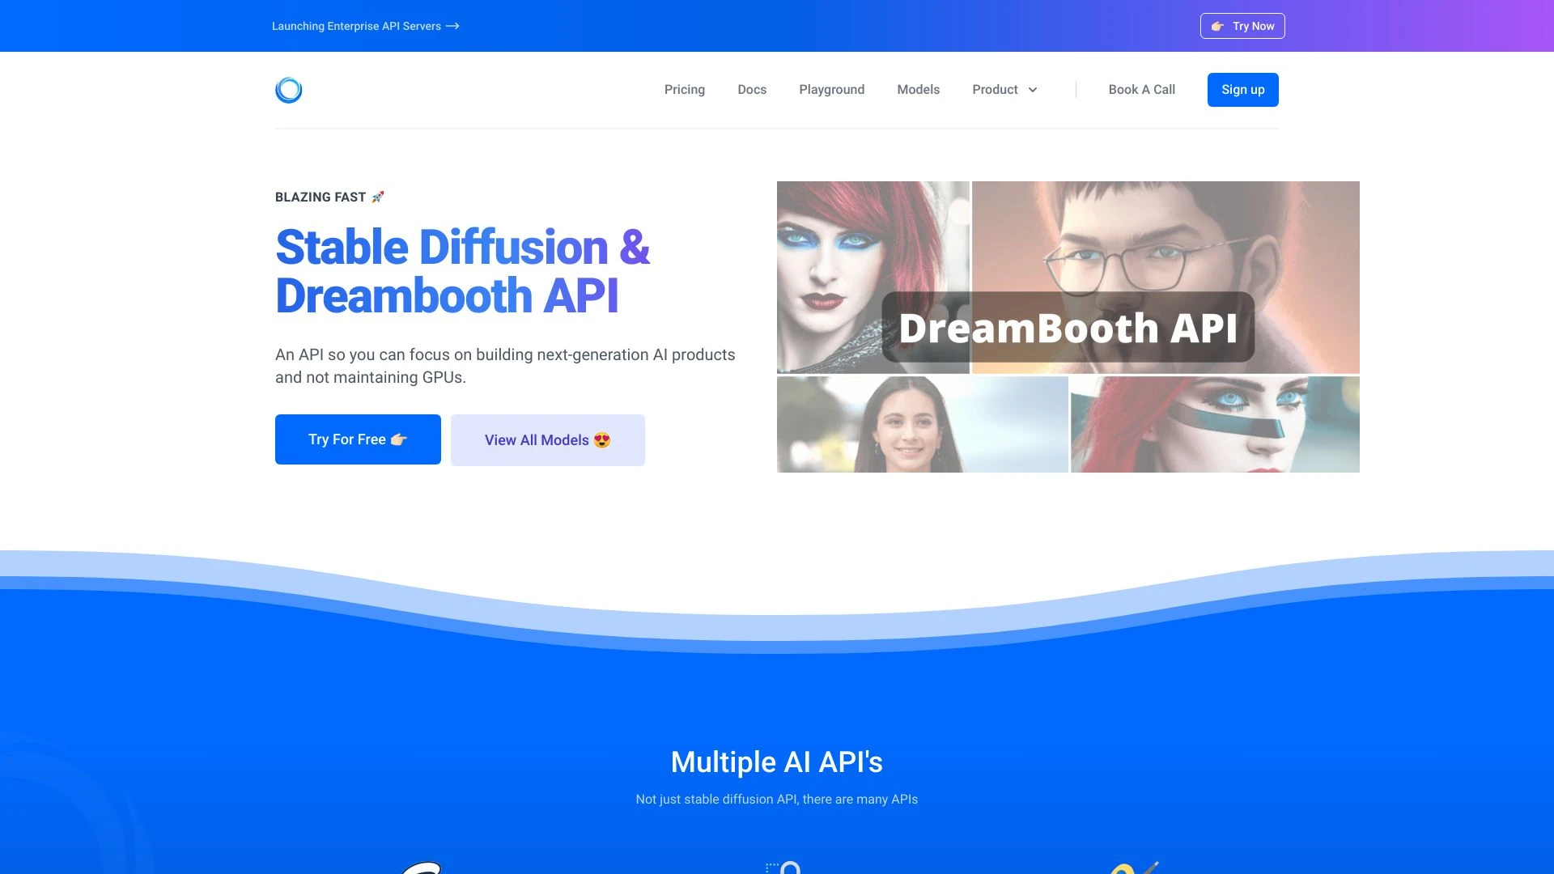Screen dimensions: 1554x874
Task: Click the circular logo icon top left
Action: [288, 90]
